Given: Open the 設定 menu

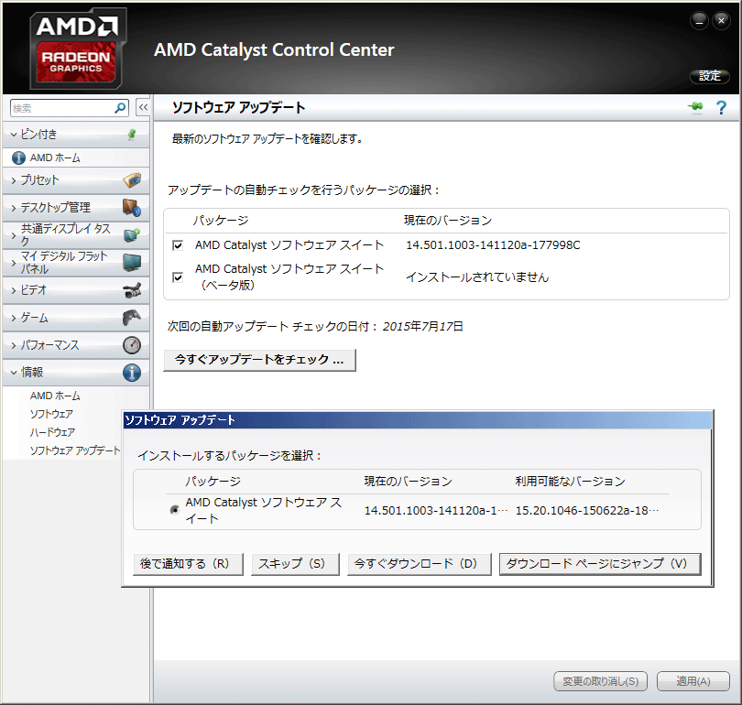Looking at the screenshot, I should 709,76.
